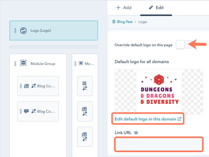Screen dimensions: 209x157
Task: Click the Link URL label
Action: coord(123,133)
